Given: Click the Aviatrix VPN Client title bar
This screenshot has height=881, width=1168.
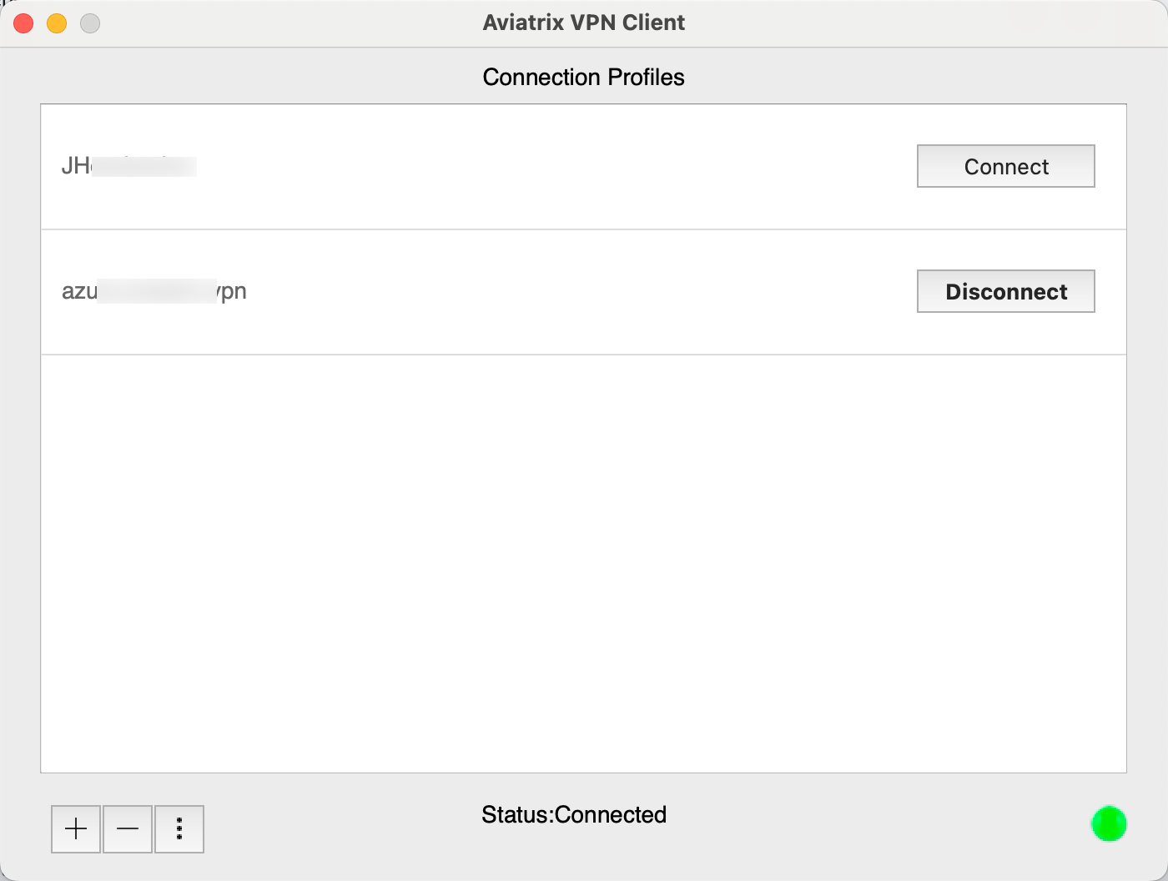Looking at the screenshot, I should pyautogui.click(x=583, y=23).
